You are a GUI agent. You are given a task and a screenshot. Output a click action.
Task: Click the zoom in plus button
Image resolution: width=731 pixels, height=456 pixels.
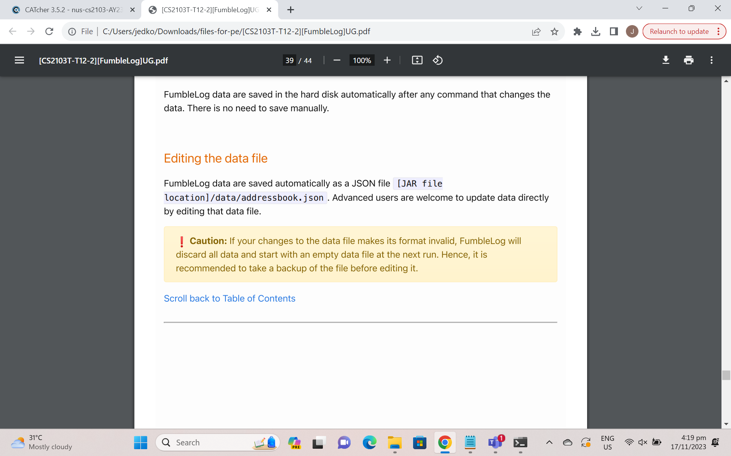point(387,60)
